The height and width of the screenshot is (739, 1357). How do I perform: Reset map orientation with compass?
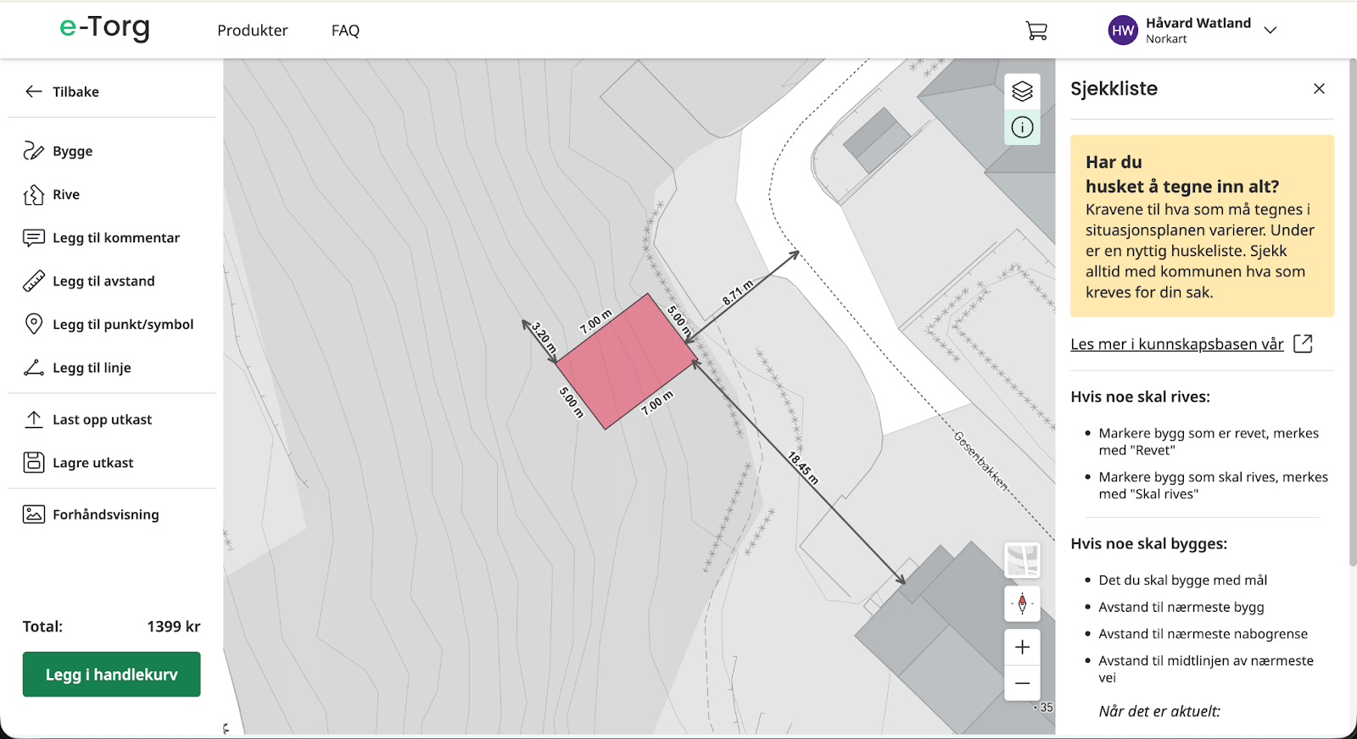(x=1022, y=604)
